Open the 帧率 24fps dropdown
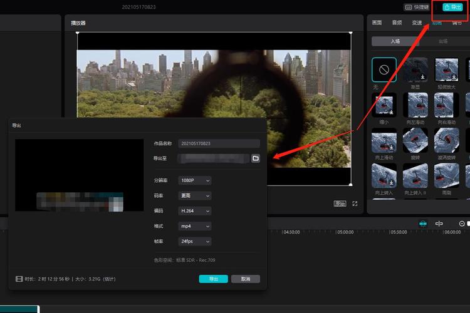The height and width of the screenshot is (313, 470). (x=195, y=241)
